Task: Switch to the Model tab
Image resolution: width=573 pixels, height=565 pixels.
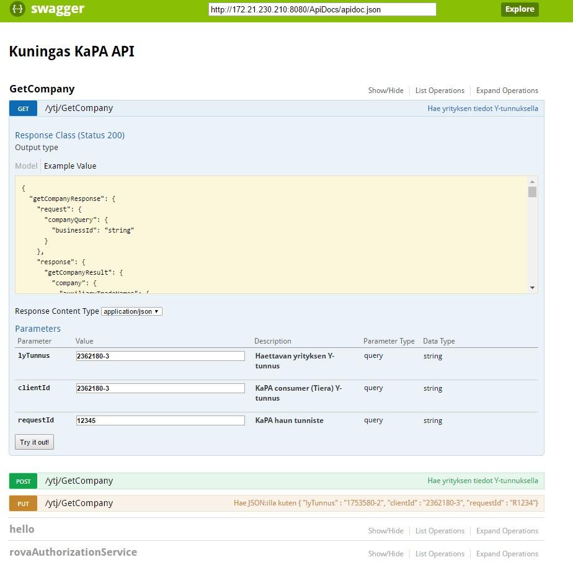Action: coord(26,166)
